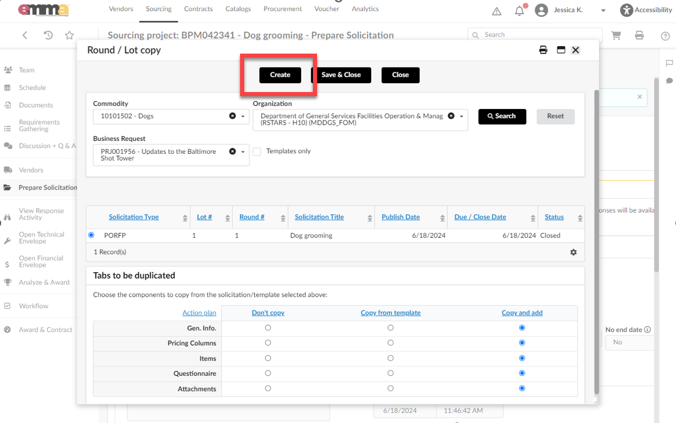Sort by Due / Close Date arrows icon
The image size is (676, 423).
pyautogui.click(x=533, y=218)
